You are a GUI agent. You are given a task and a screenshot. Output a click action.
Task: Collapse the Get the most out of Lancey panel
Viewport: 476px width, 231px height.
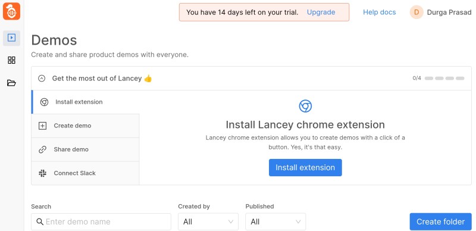pos(42,79)
